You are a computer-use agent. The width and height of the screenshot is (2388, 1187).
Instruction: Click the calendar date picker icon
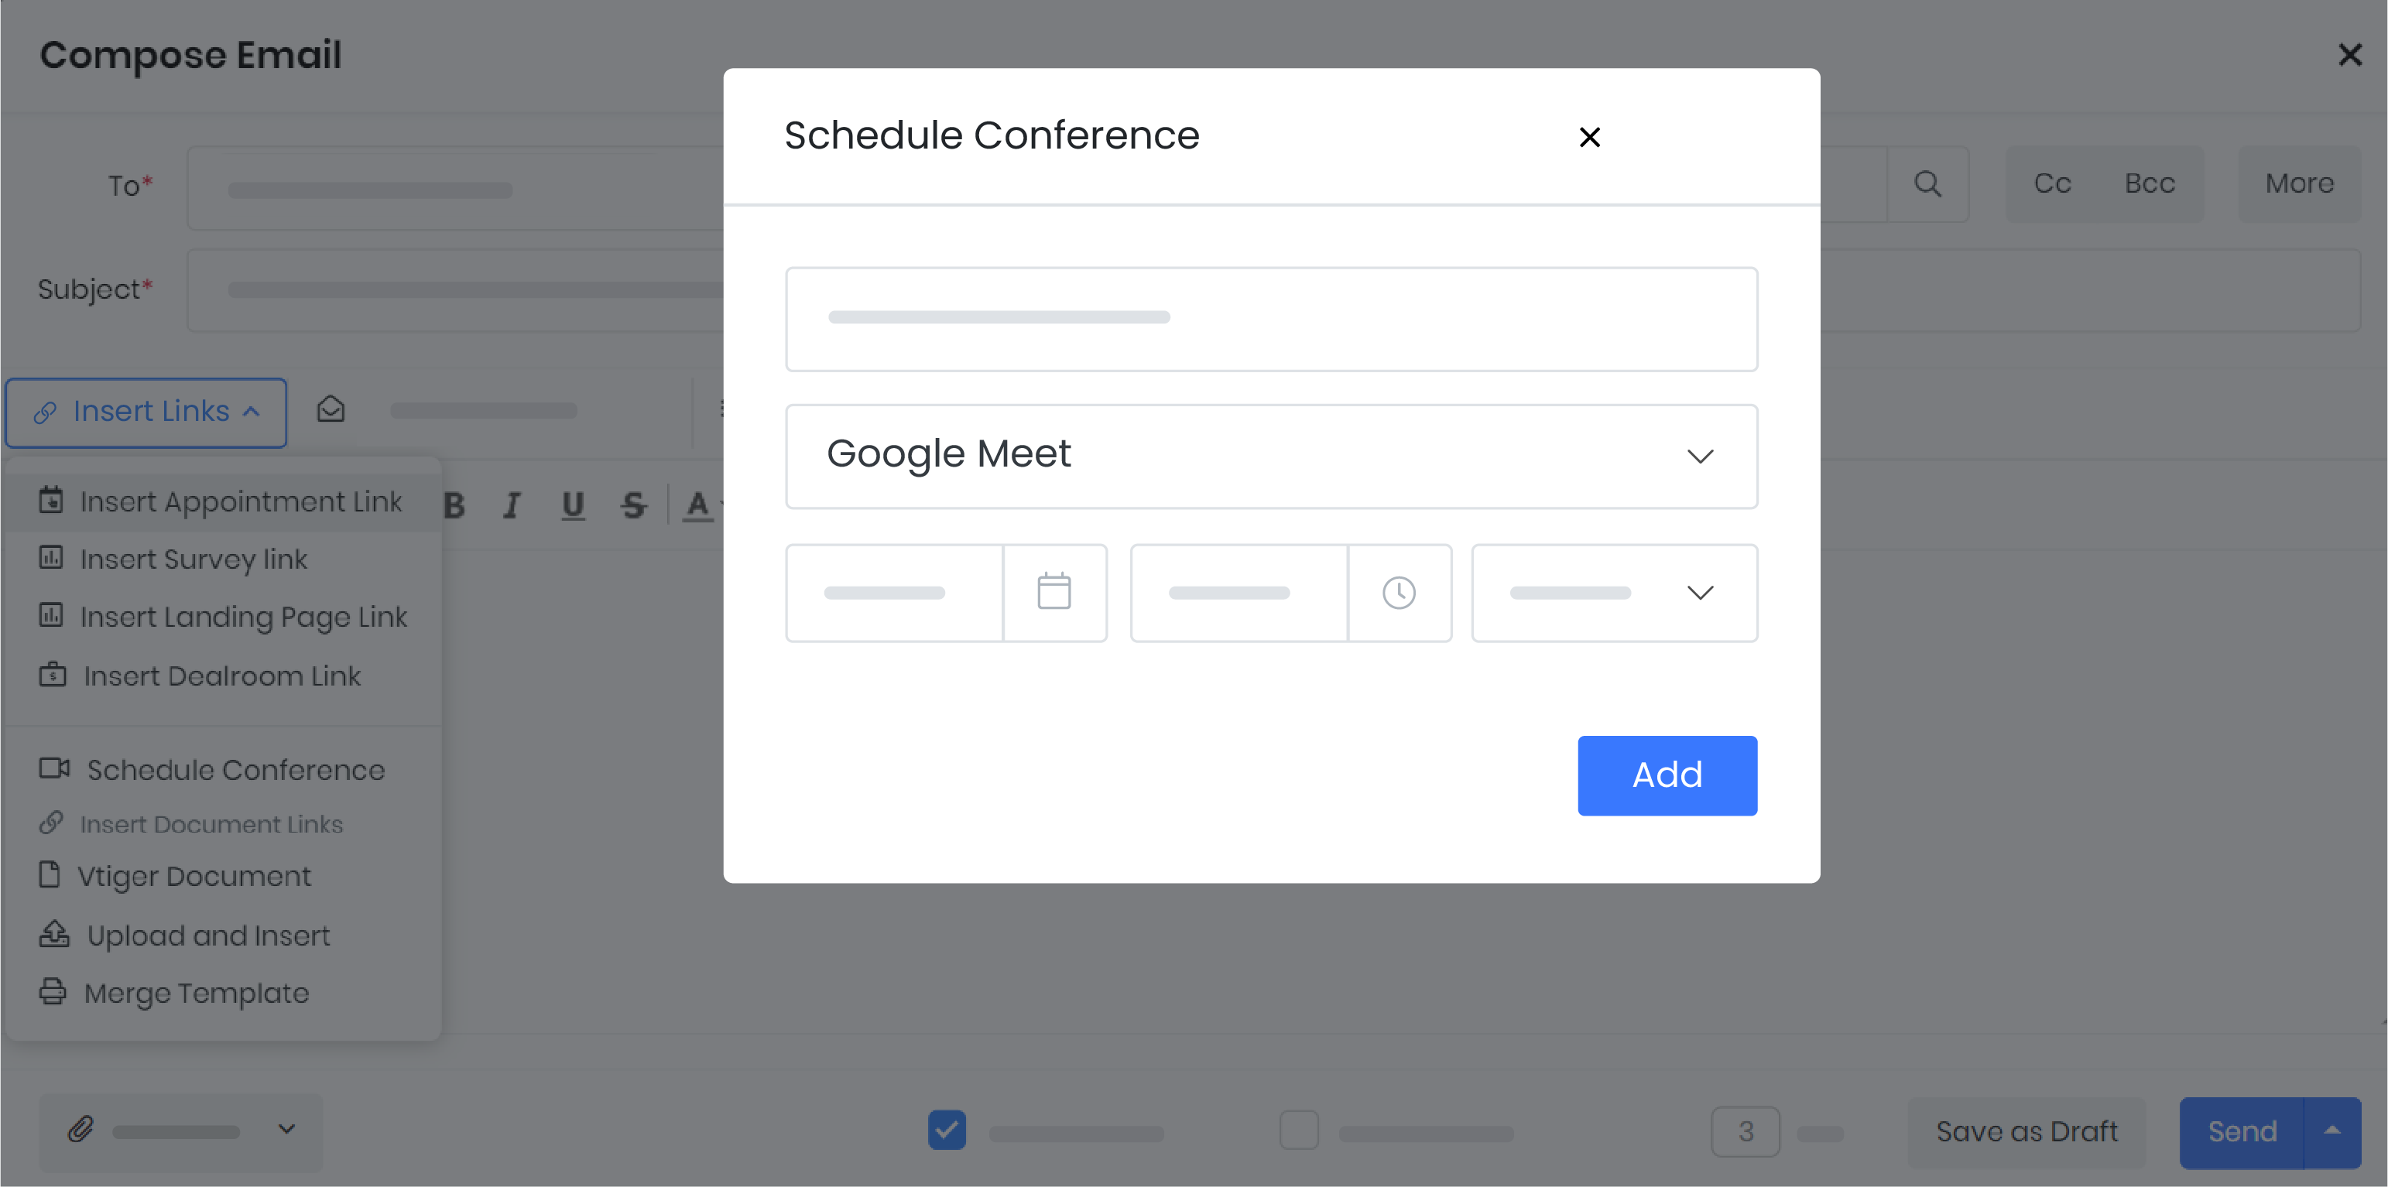[1054, 592]
